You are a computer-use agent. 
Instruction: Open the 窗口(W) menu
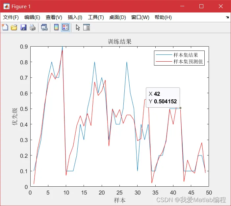pos(140,17)
